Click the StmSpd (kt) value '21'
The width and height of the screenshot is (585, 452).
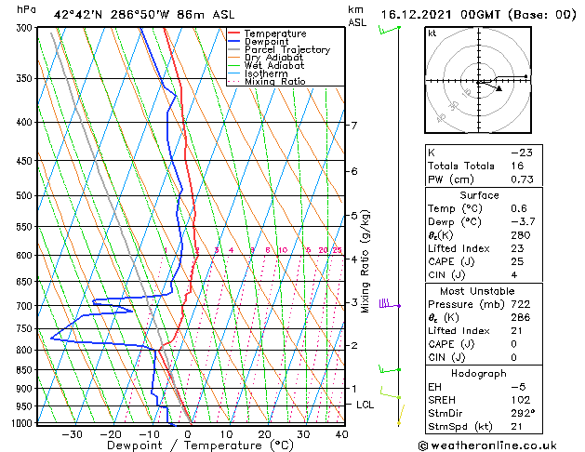(517, 427)
